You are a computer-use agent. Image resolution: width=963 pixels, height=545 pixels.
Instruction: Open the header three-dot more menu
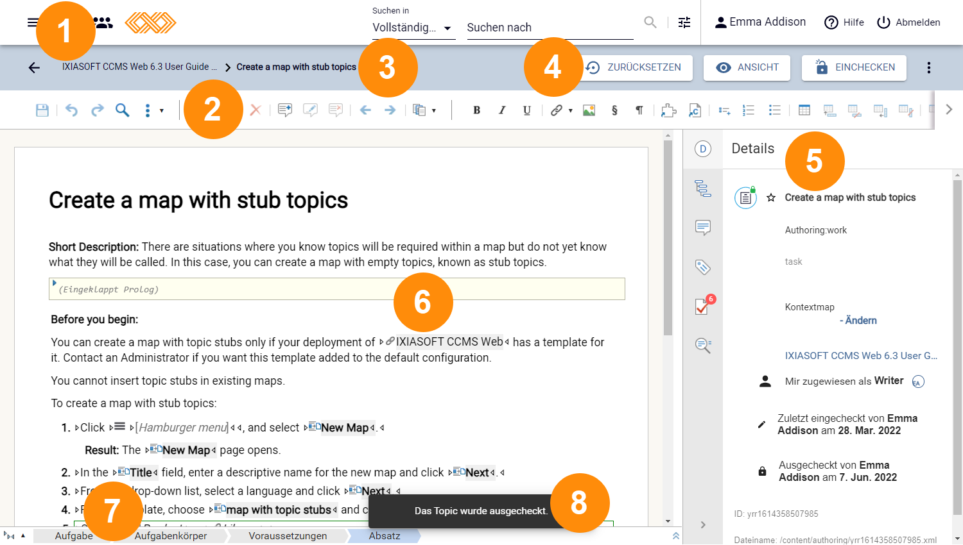(x=929, y=67)
